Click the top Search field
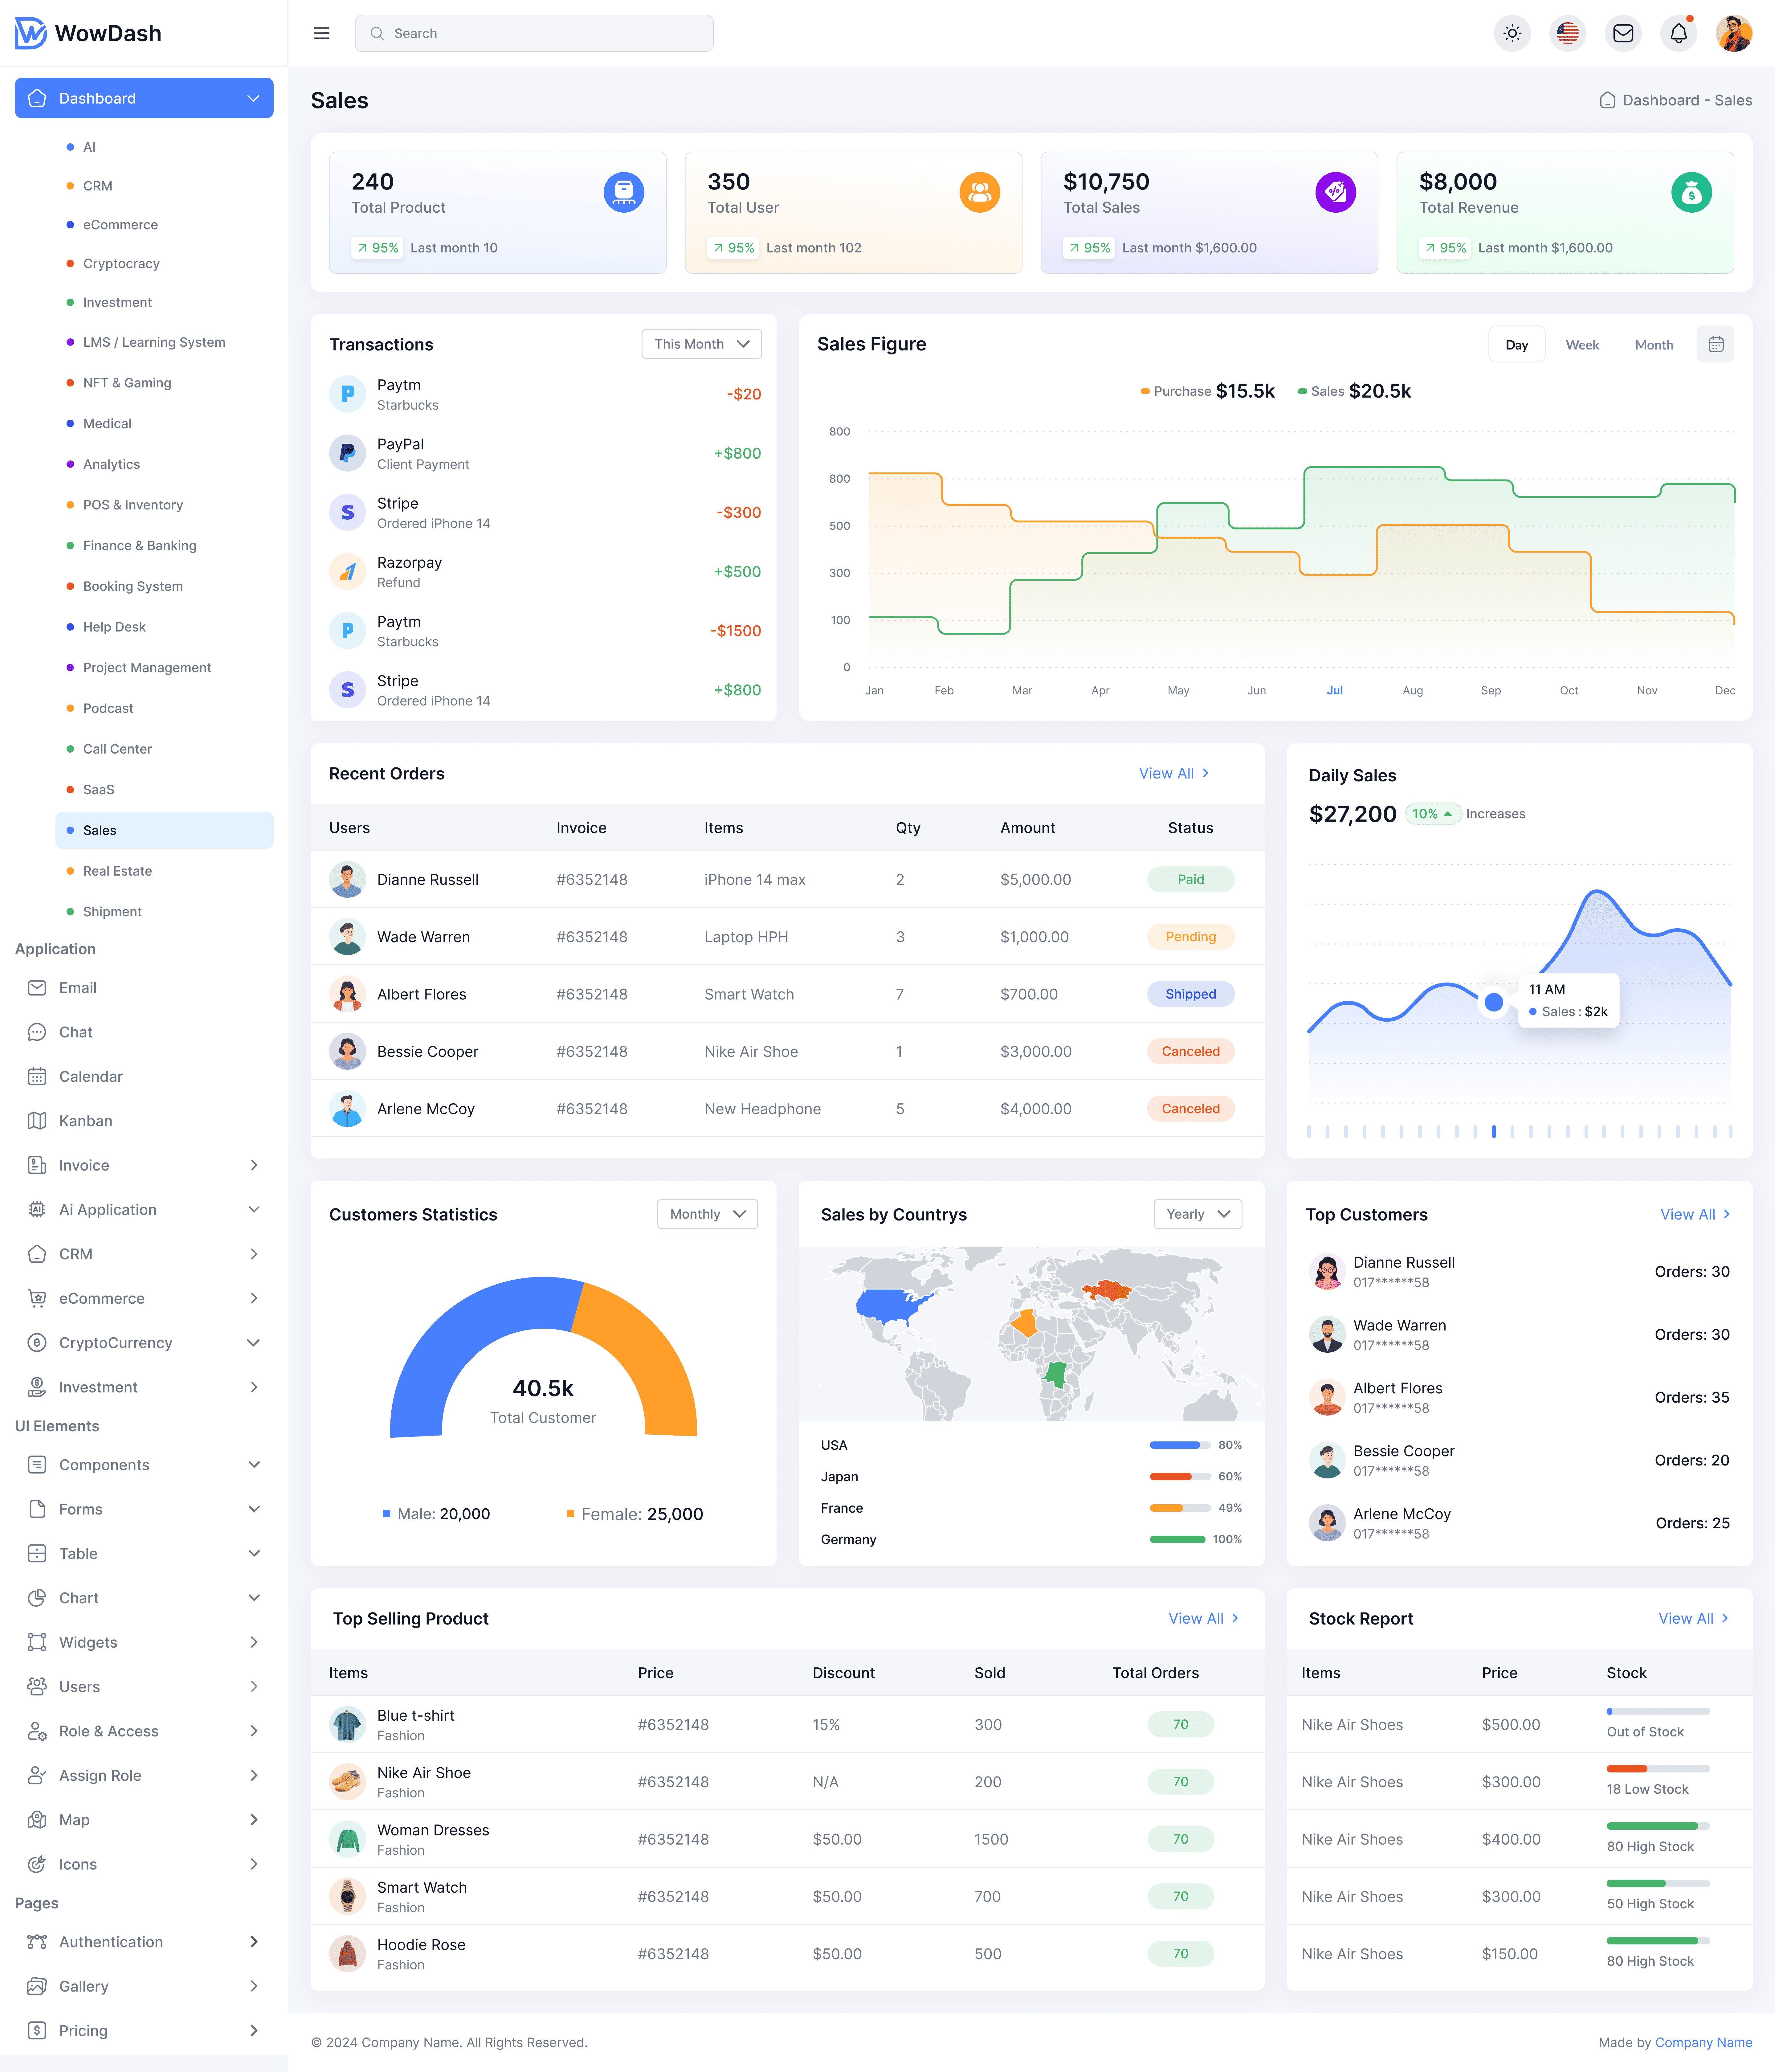The image size is (1775, 2072). pyautogui.click(x=534, y=33)
